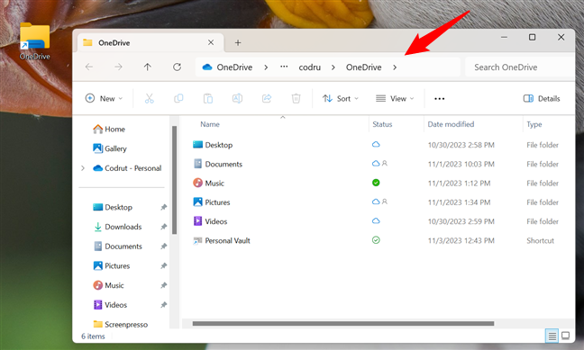
Task: Click the Rename icon in toolbar
Action: click(x=237, y=99)
